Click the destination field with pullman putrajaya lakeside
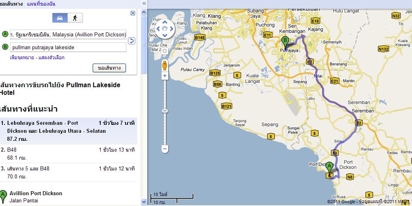Screen dimensions: 412x206 [x=68, y=47]
